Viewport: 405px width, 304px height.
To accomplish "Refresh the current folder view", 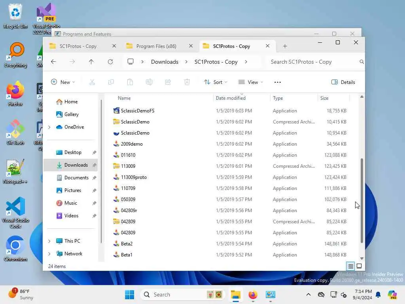I will click(x=110, y=62).
